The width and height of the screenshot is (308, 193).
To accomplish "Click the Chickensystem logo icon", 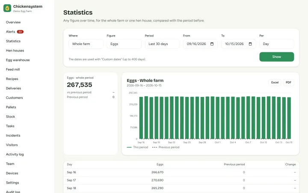I will point(7,8).
